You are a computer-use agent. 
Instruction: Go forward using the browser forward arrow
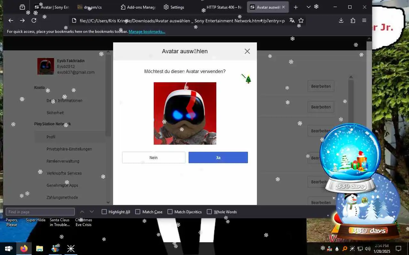point(22,20)
